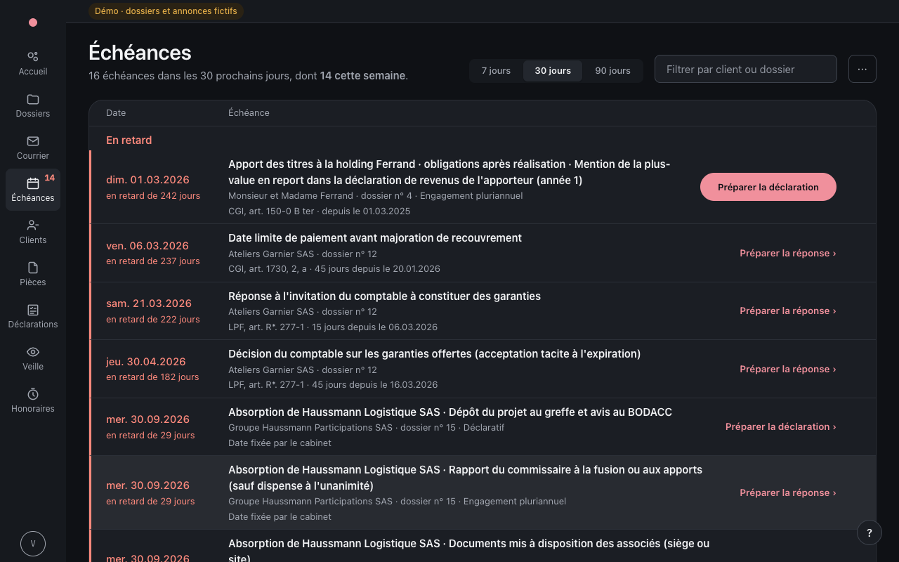This screenshot has width=899, height=562.
Task: Click Préparer la réponse for garanties offertes decision
Action: pos(787,369)
